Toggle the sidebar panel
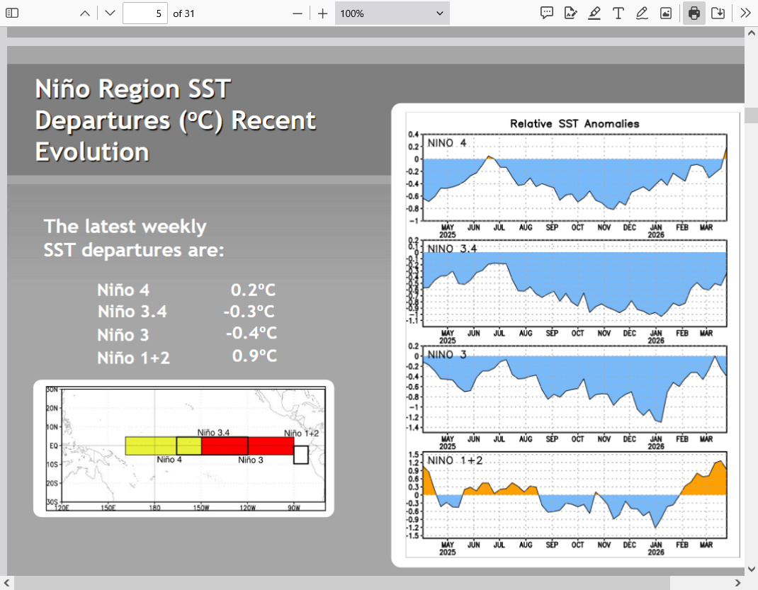Screen dimensions: 758x590 tap(13, 13)
